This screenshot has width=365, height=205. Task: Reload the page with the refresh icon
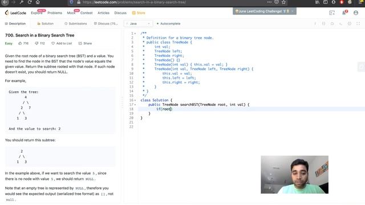pos(30,2)
